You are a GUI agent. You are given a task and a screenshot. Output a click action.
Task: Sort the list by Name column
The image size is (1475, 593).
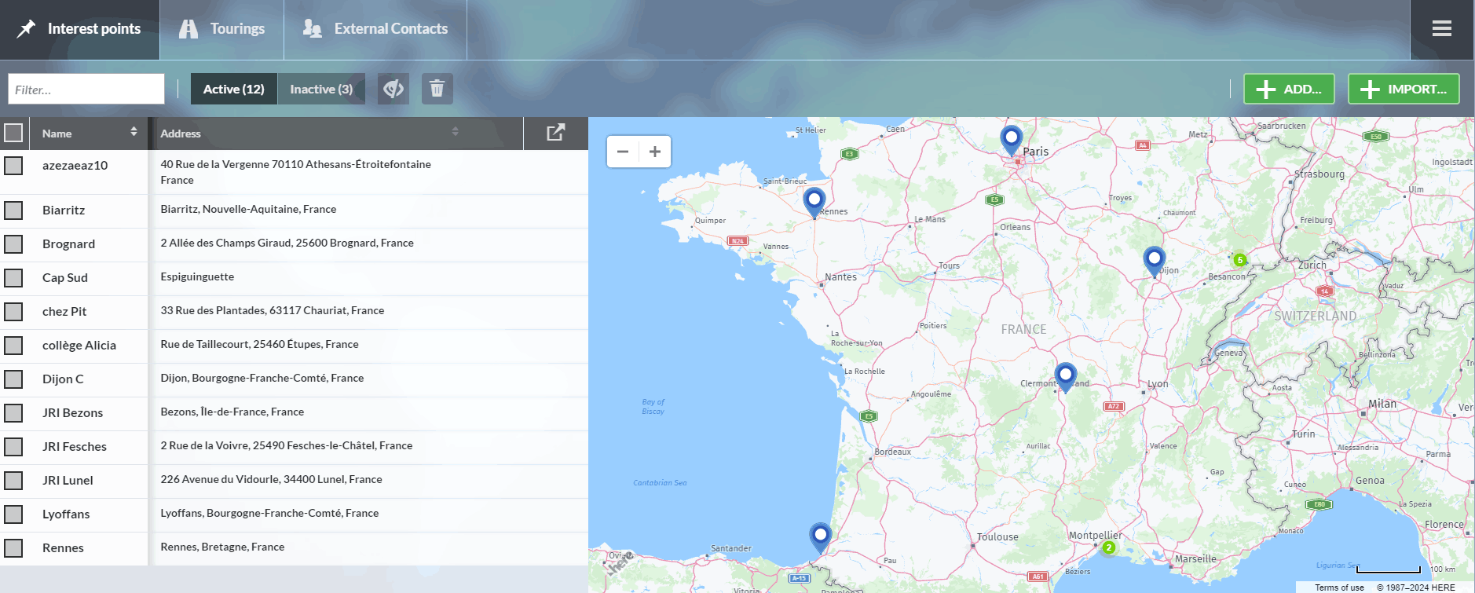[134, 132]
